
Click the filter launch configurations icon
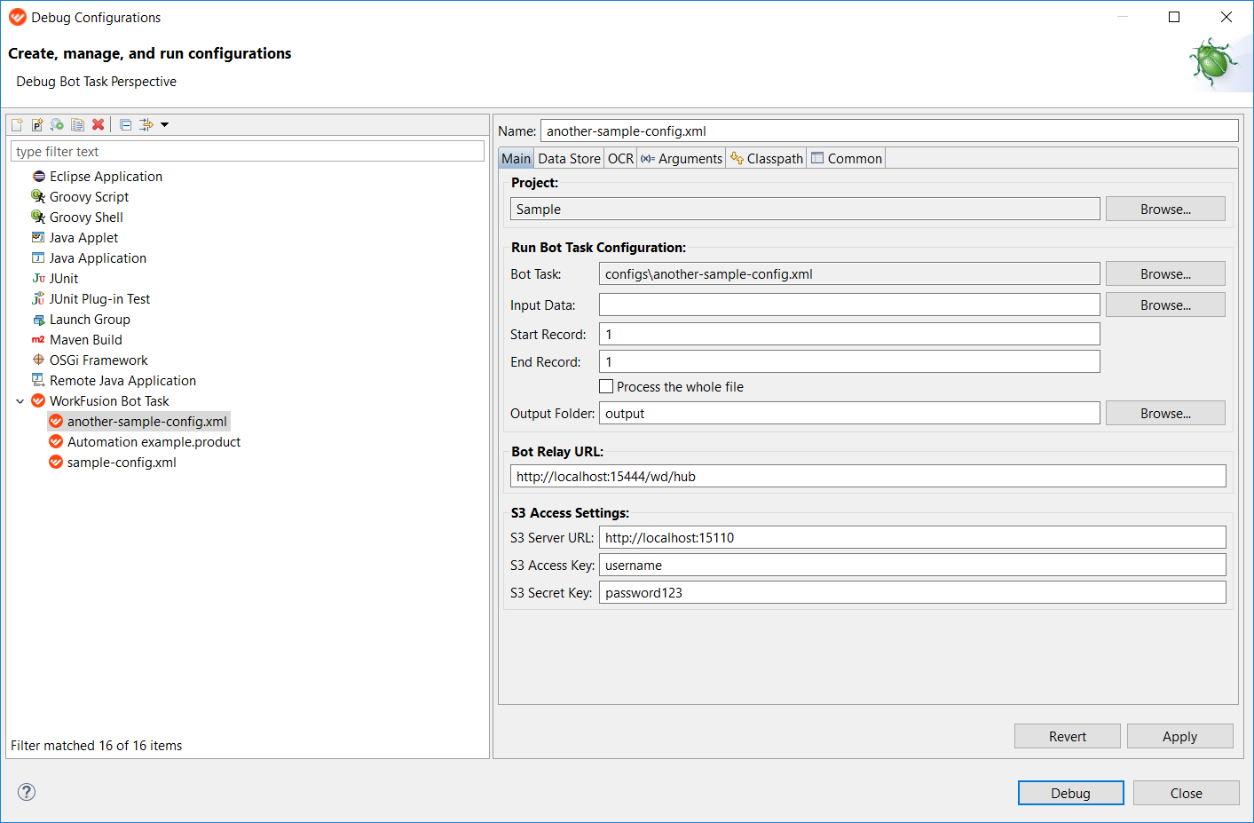146,125
